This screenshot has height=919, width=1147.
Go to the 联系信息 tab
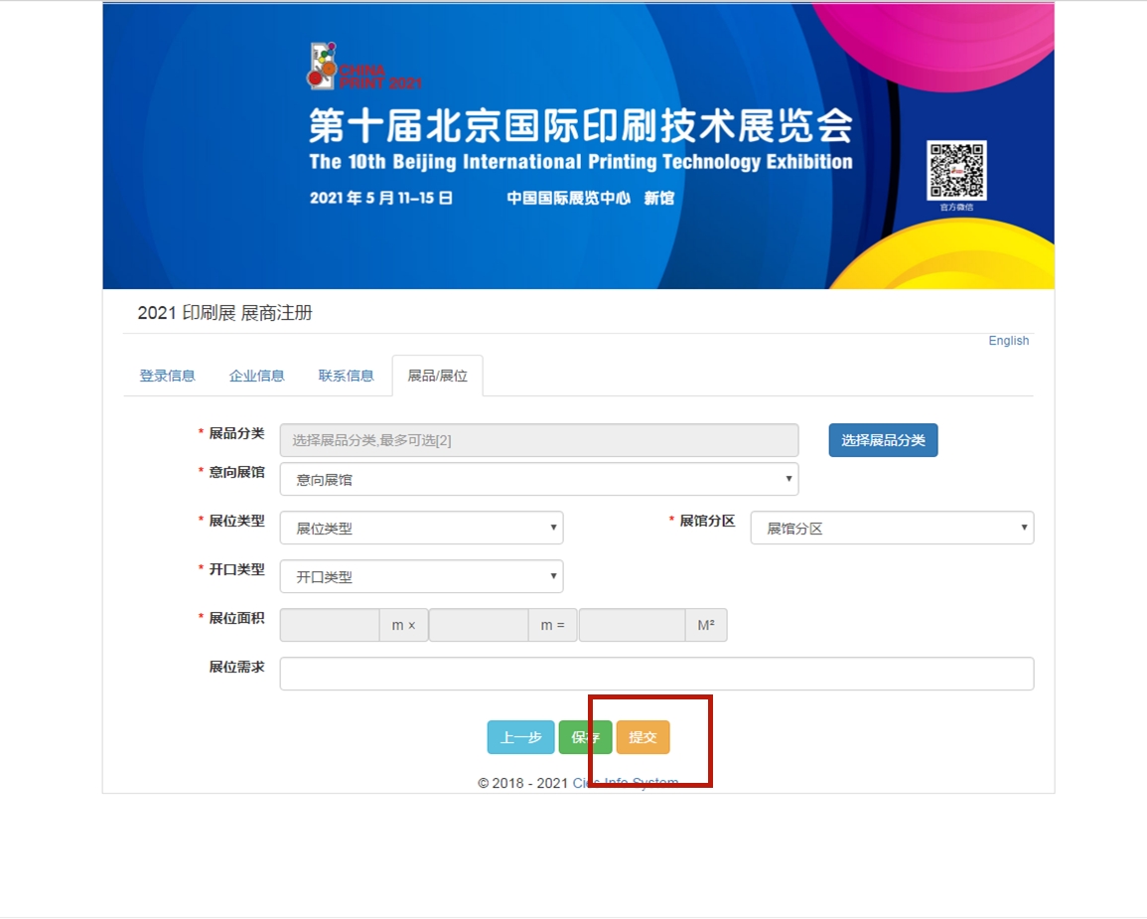click(346, 376)
